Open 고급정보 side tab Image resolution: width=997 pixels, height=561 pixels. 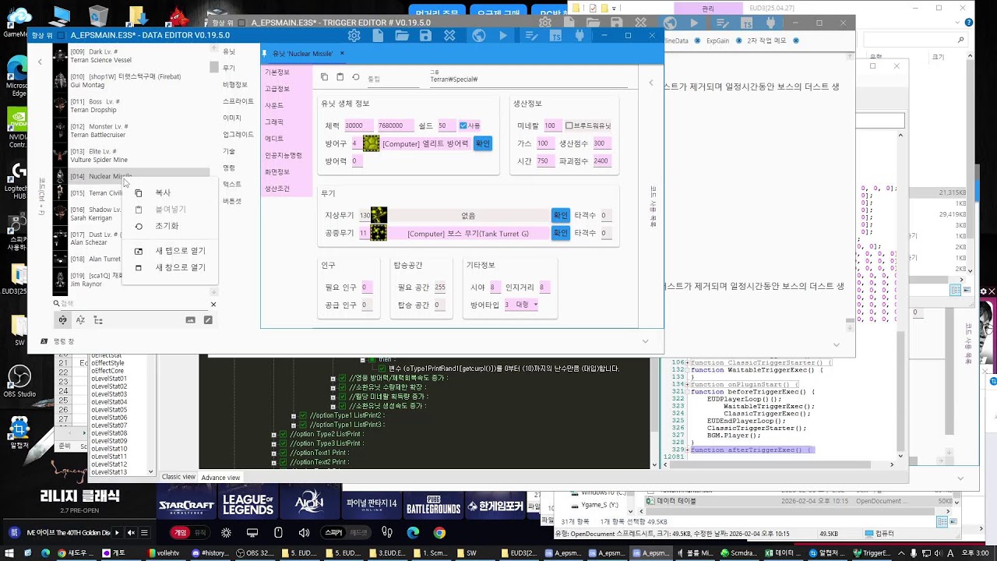click(x=277, y=89)
